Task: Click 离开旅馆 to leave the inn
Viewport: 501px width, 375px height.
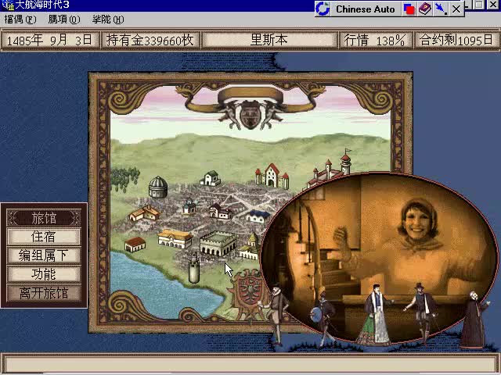Action: pos(44,293)
